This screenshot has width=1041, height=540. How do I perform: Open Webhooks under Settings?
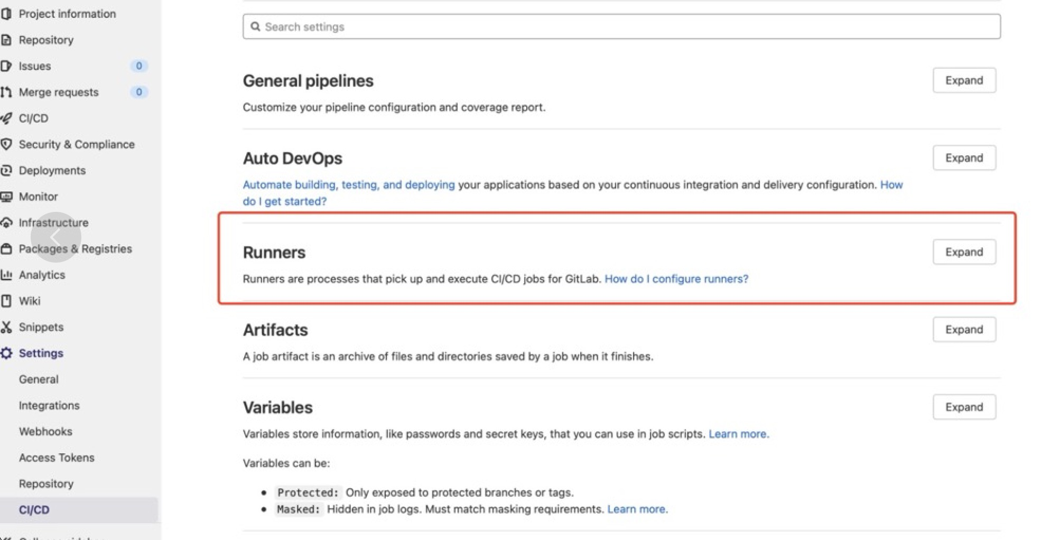point(45,432)
